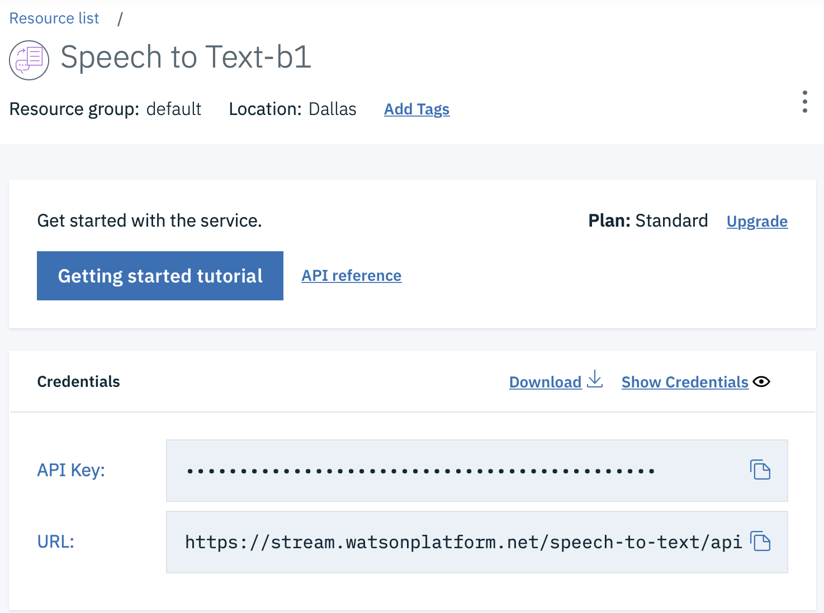824x613 pixels.
Task: Click the 'API Key:' label
Action: tap(71, 470)
